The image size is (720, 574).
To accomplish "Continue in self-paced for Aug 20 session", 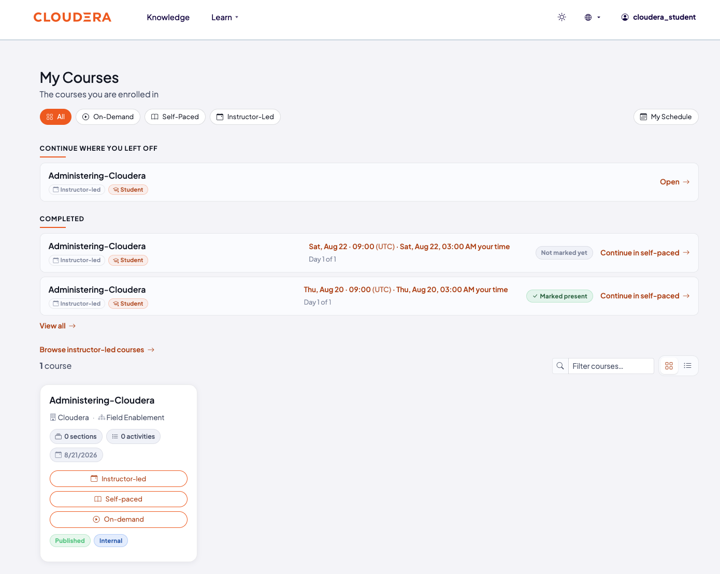I will pos(645,296).
